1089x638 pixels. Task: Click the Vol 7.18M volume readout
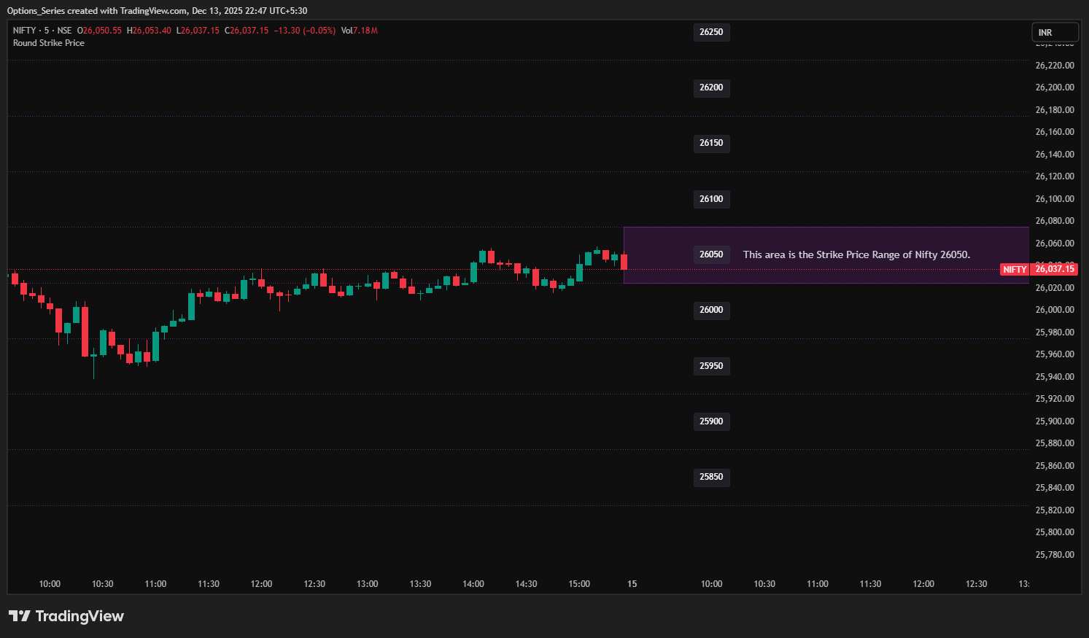[x=360, y=31]
